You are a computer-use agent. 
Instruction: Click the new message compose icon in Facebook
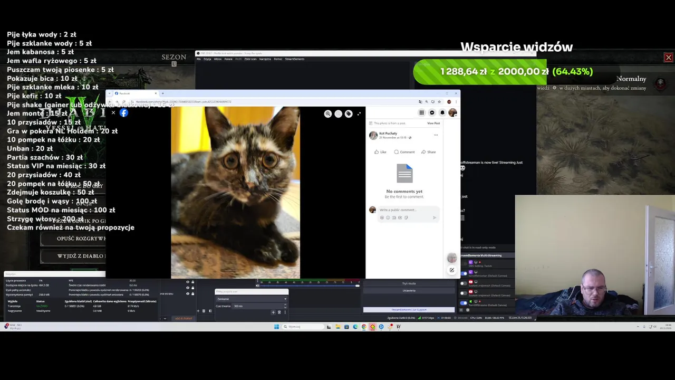[x=452, y=270]
